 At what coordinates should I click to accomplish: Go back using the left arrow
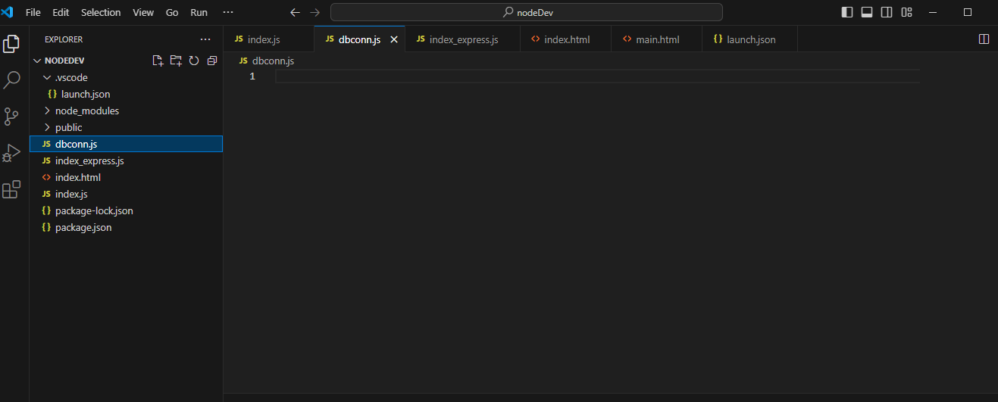tap(296, 12)
